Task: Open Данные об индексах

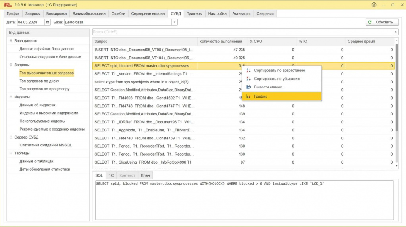Action: point(38,105)
